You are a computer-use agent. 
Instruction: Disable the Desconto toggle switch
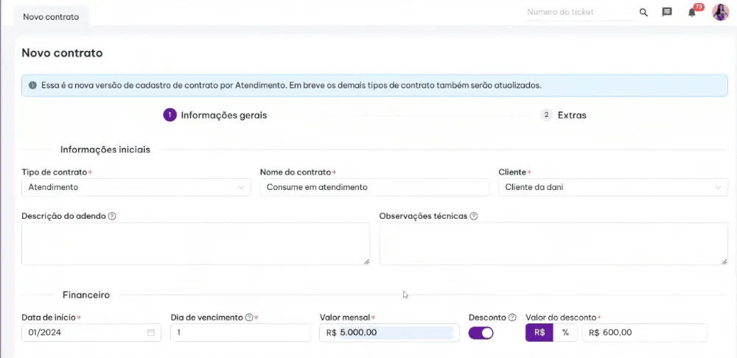[481, 333]
